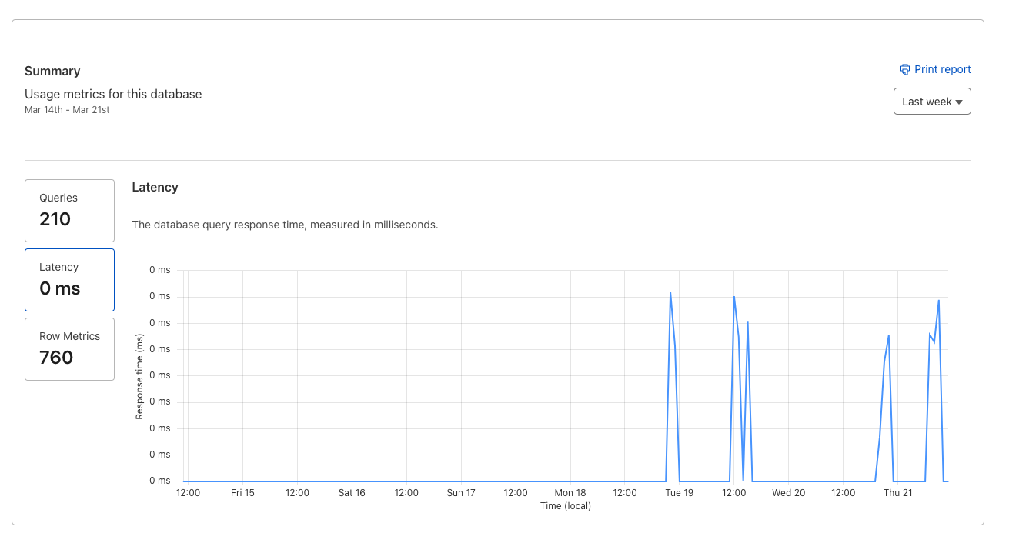The height and width of the screenshot is (553, 1009).
Task: Click the 'Sun 17' x-axis label
Action: pyautogui.click(x=461, y=493)
